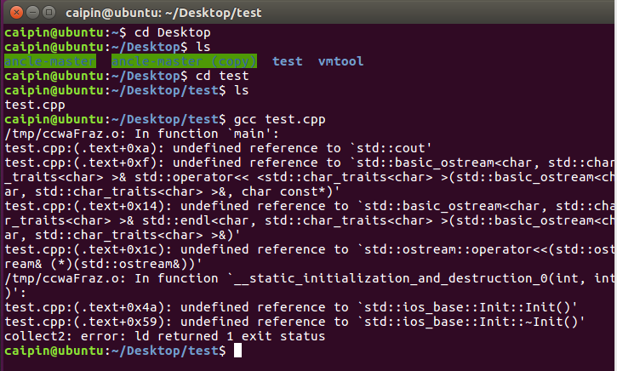
Task: Click 'test' directory in ls output
Action: click(288, 61)
